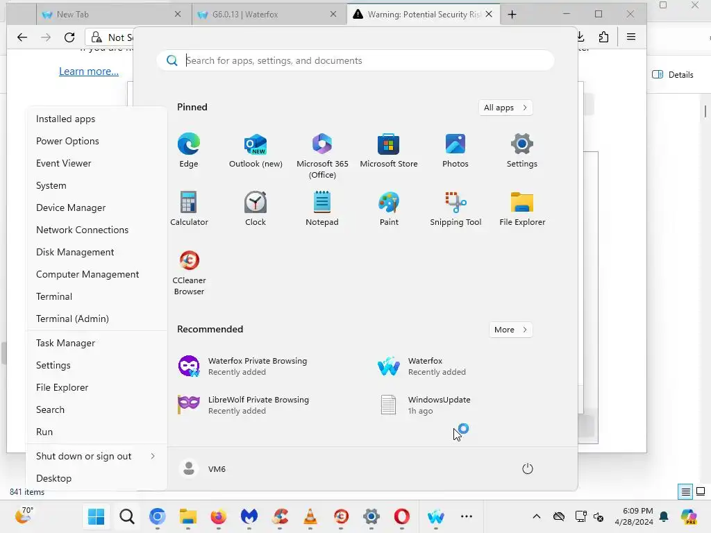
Task: Switch File Explorer to large icons view
Action: pyautogui.click(x=701, y=491)
